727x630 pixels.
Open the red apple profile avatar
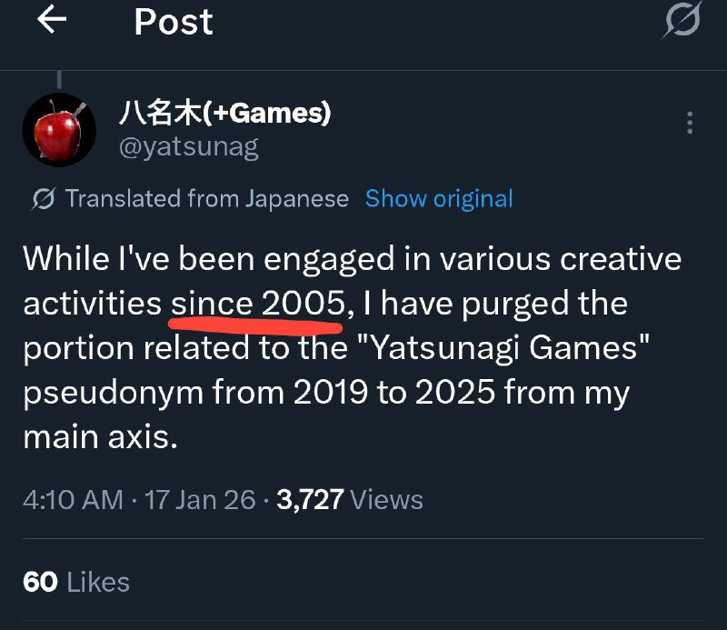pos(59,127)
